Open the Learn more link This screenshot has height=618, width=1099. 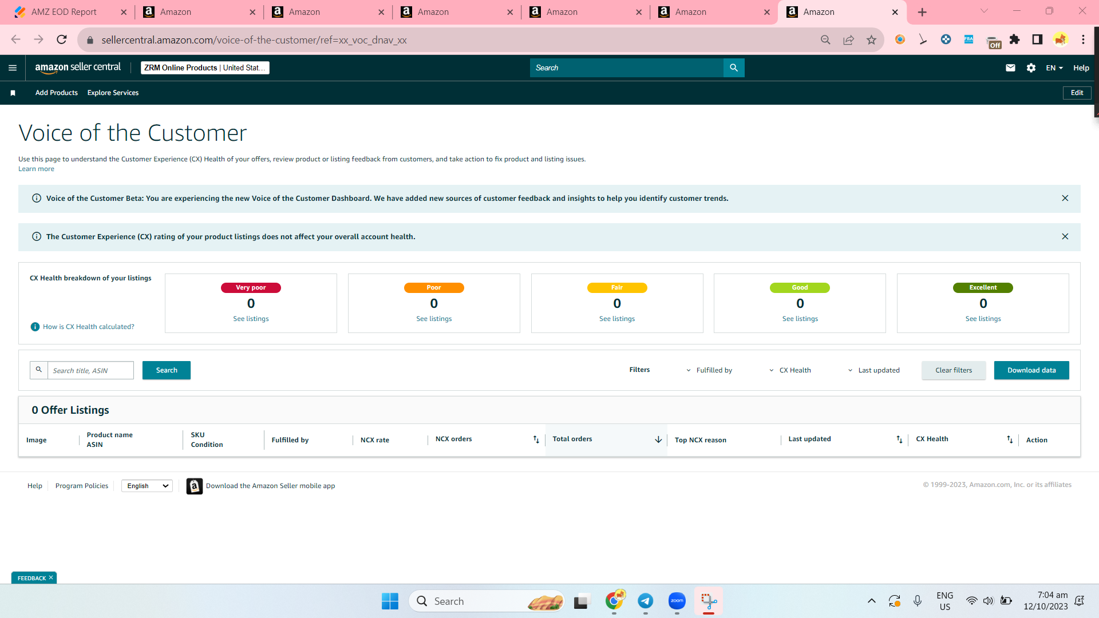36,169
